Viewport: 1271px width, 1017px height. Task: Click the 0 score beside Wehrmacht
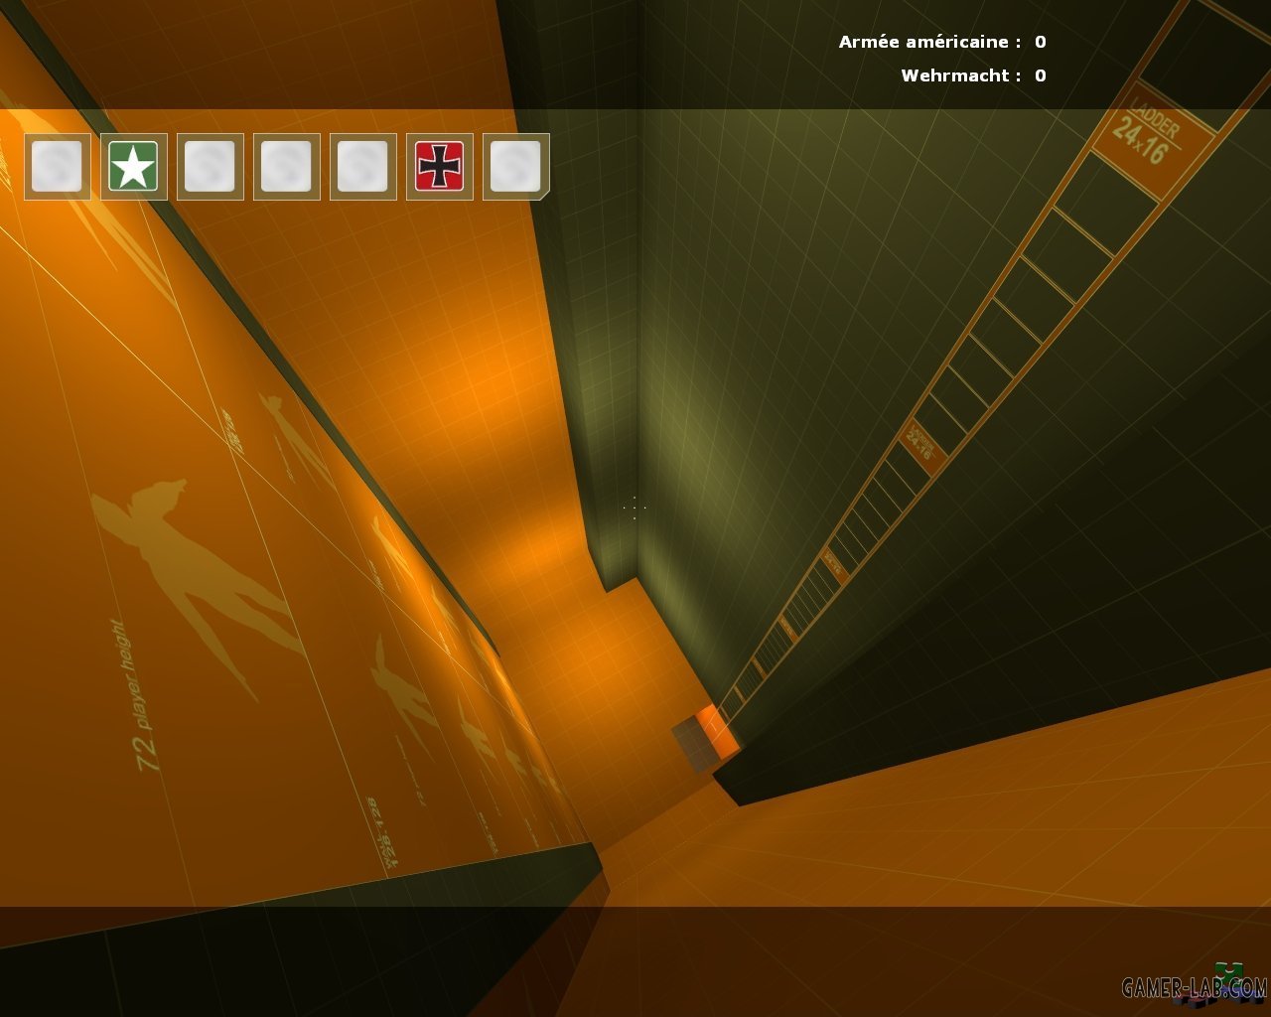pos(1041,75)
